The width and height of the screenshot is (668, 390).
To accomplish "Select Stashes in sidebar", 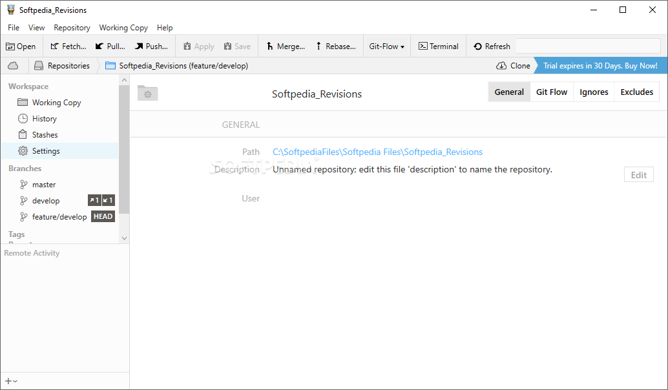I will (x=59, y=135).
